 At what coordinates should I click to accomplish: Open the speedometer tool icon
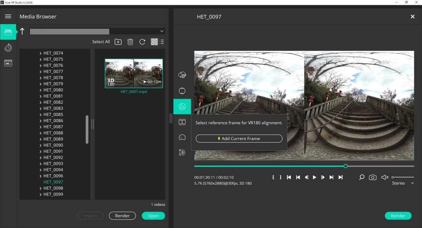pos(182,138)
